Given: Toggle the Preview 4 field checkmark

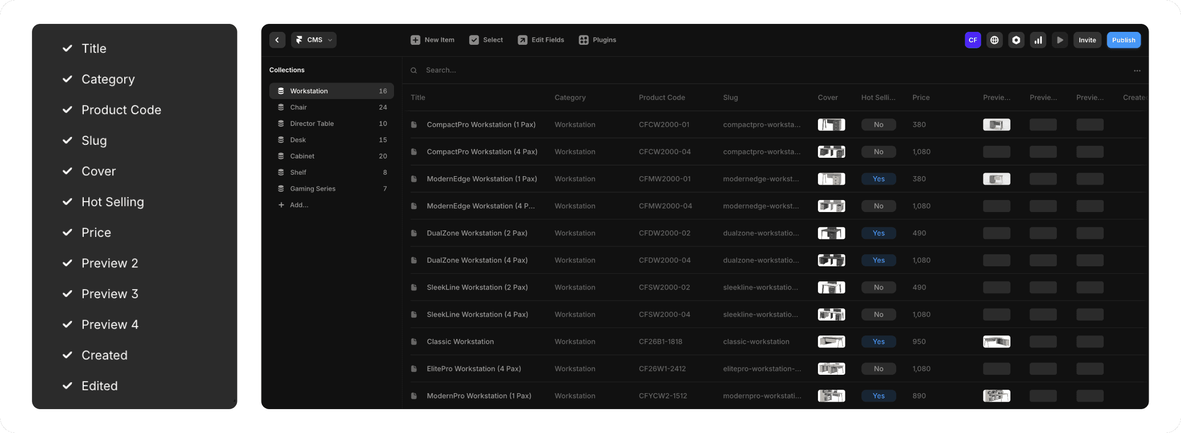Looking at the screenshot, I should (x=67, y=325).
